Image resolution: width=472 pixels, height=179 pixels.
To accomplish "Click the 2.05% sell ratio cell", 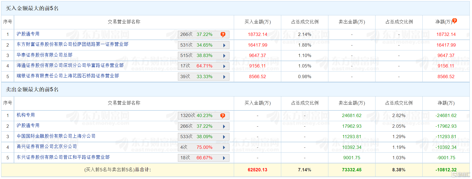I will (399, 126).
